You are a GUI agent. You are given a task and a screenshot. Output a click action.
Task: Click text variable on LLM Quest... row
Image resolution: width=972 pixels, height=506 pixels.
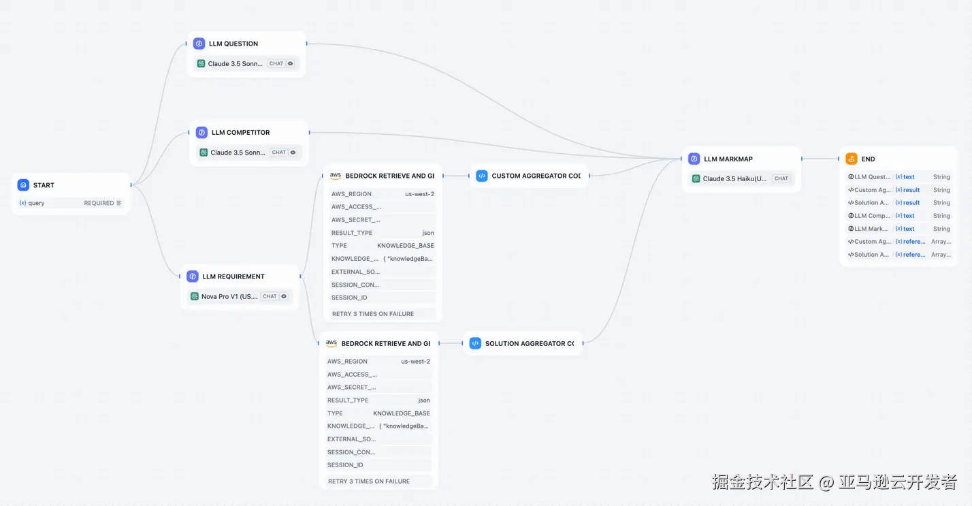click(905, 177)
